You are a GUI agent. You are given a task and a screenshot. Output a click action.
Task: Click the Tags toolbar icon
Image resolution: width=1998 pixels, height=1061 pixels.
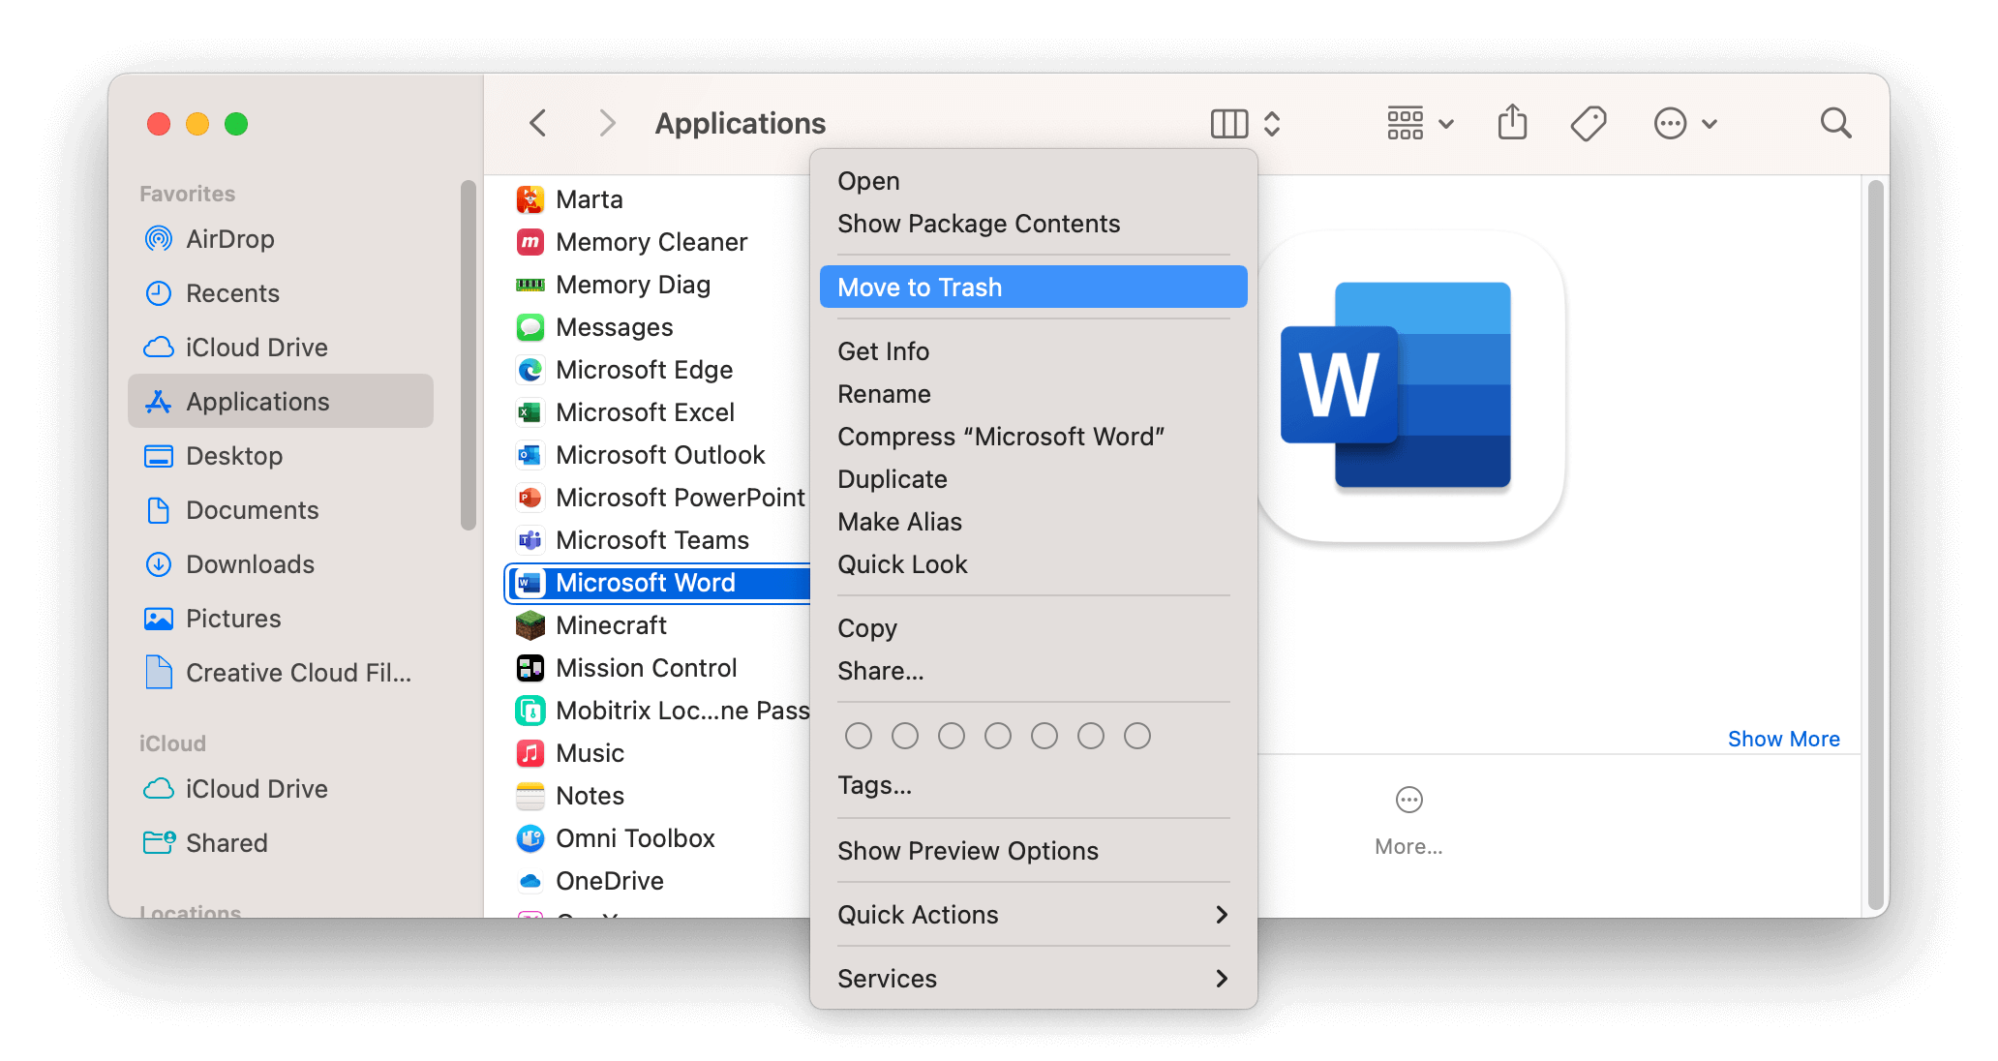tap(1589, 124)
